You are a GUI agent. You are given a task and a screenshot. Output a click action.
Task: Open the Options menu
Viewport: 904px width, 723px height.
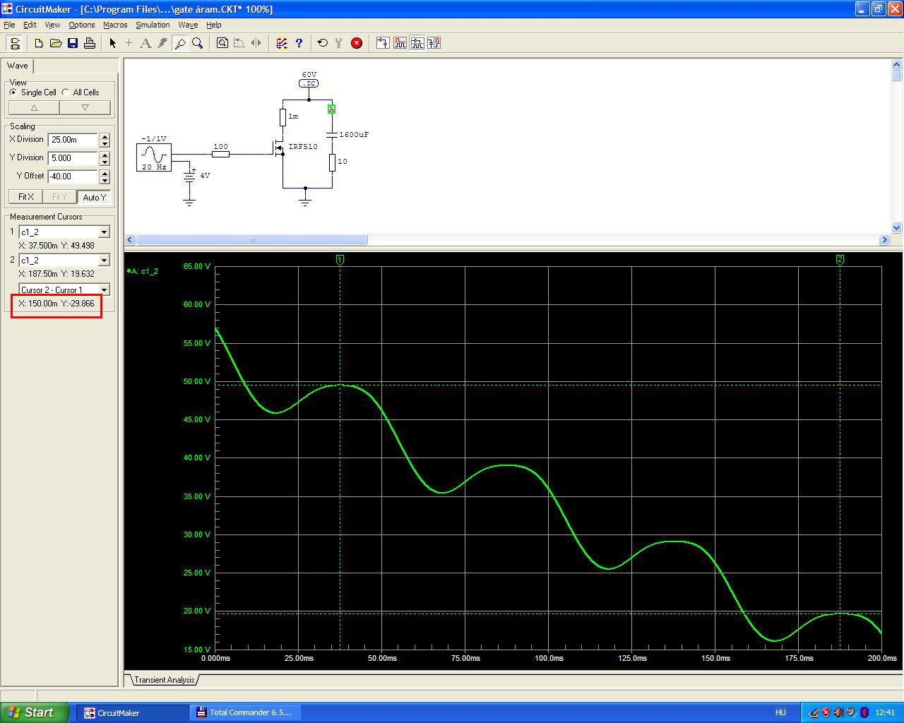[x=82, y=25]
